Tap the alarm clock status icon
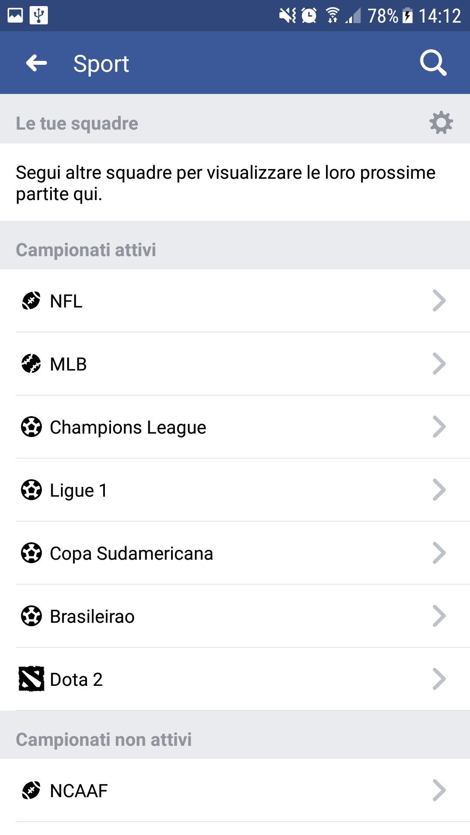470x835 pixels. point(309,16)
